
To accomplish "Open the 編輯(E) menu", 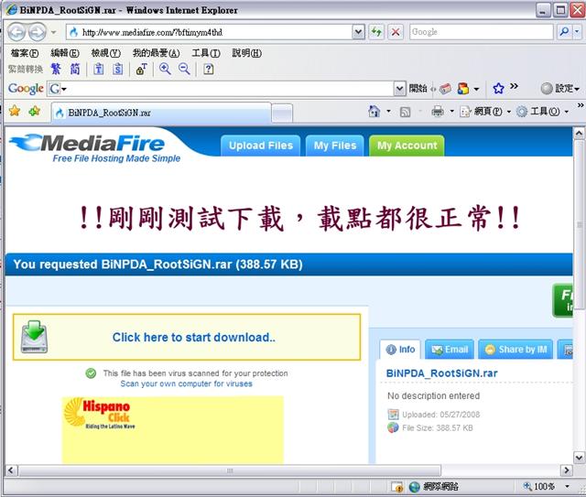I will [x=65, y=53].
